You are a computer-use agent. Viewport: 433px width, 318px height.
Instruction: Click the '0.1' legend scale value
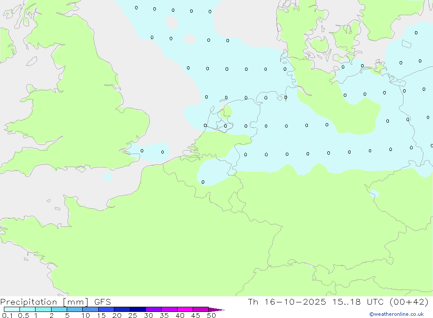tap(7, 315)
